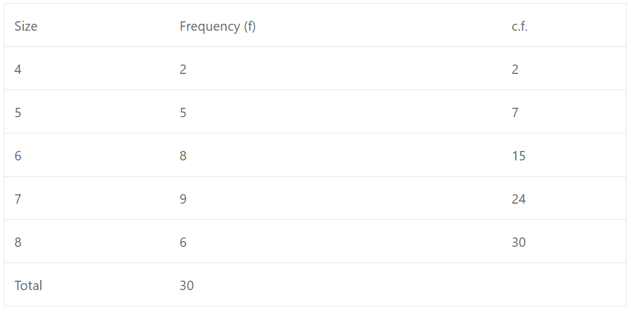This screenshot has width=631, height=312.
Task: Click total frequency value 30 in the Total row
Action: pos(187,285)
